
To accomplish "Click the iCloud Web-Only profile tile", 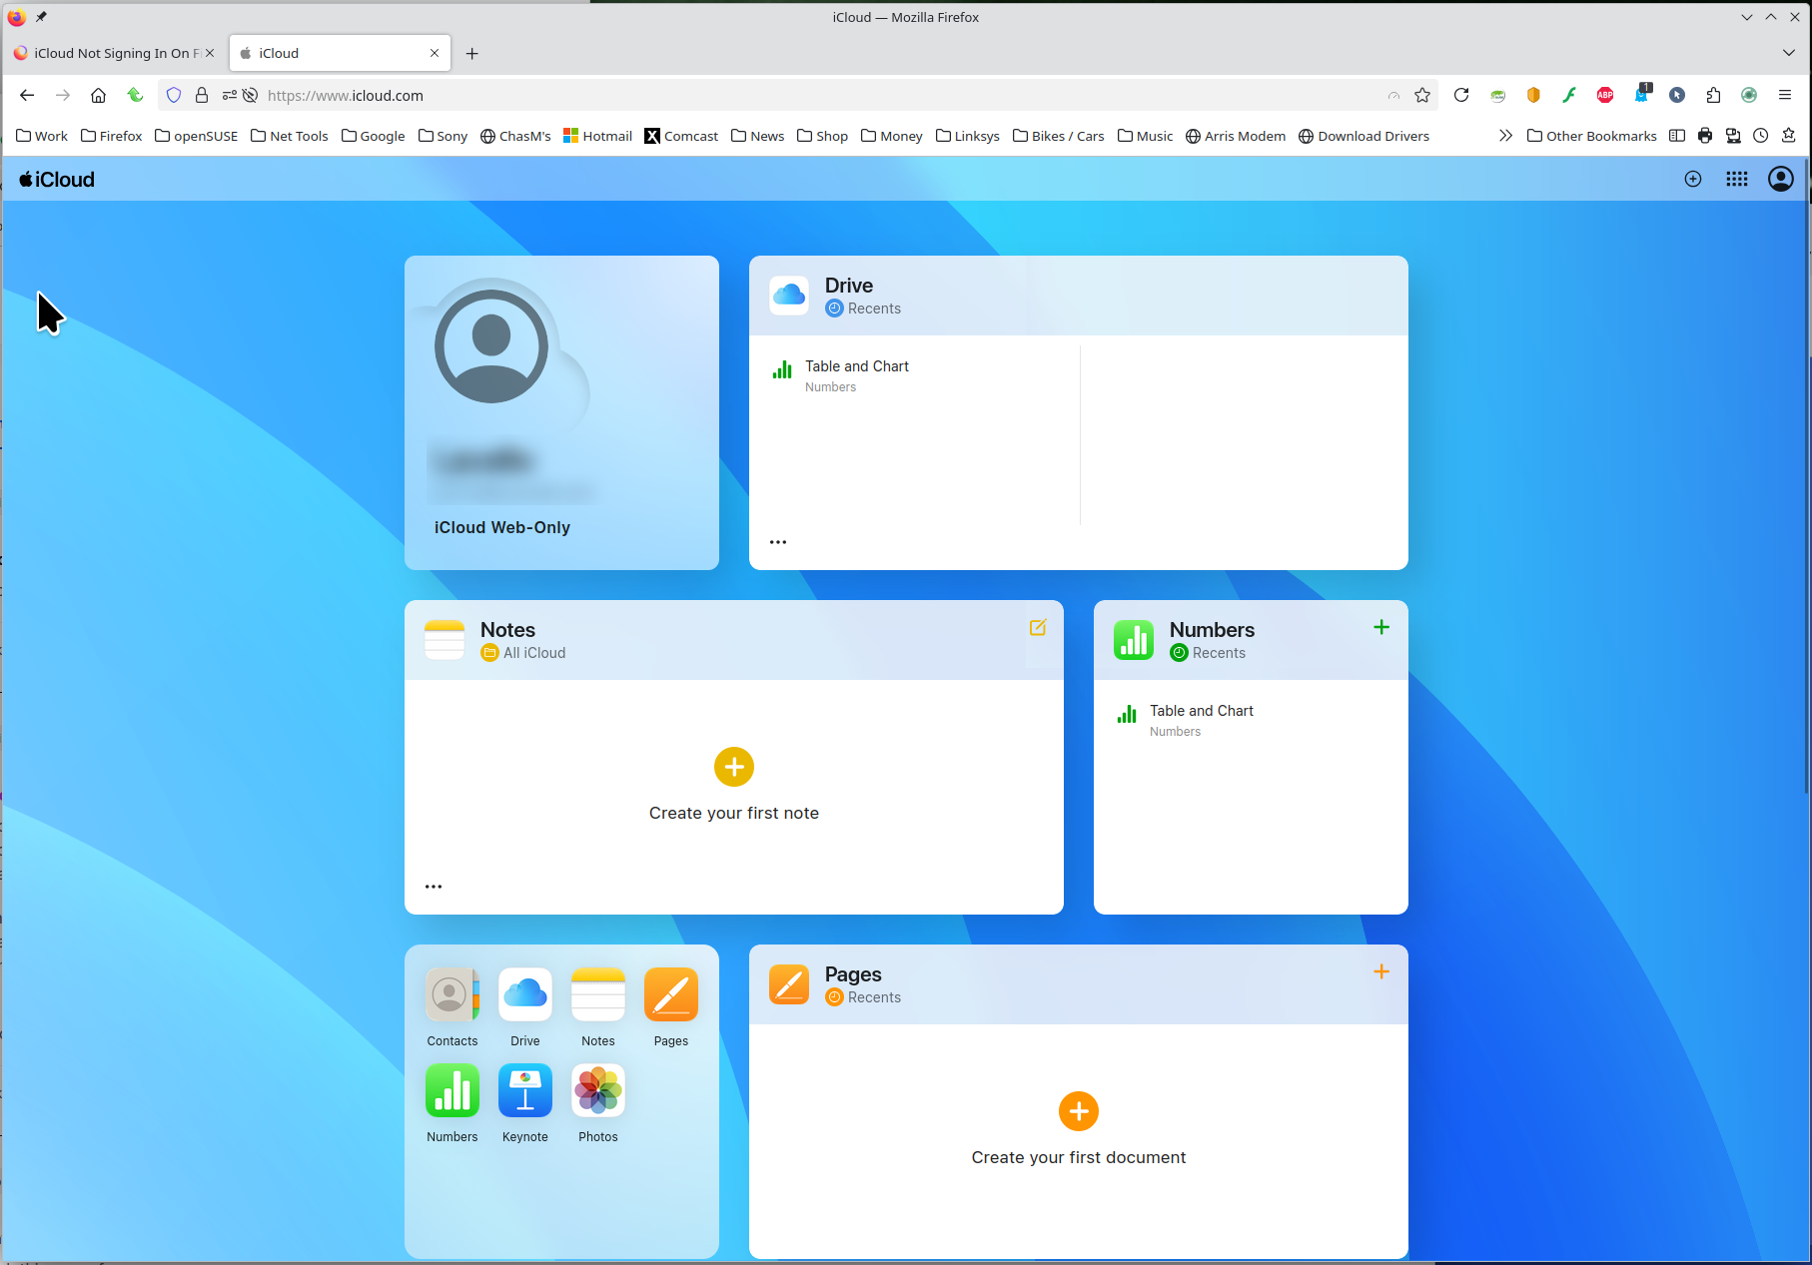I will coord(561,412).
